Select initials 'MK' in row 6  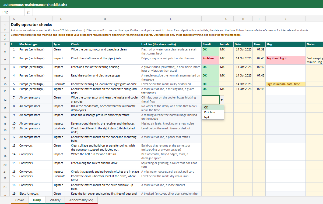coord(226,52)
